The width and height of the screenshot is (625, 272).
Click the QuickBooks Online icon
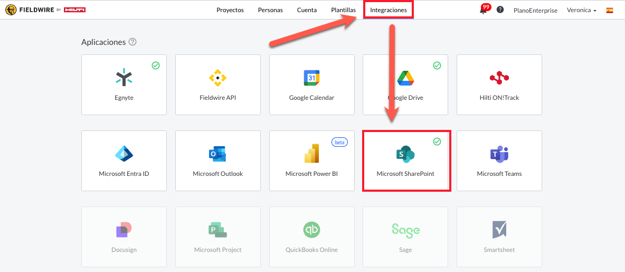pos(311,230)
